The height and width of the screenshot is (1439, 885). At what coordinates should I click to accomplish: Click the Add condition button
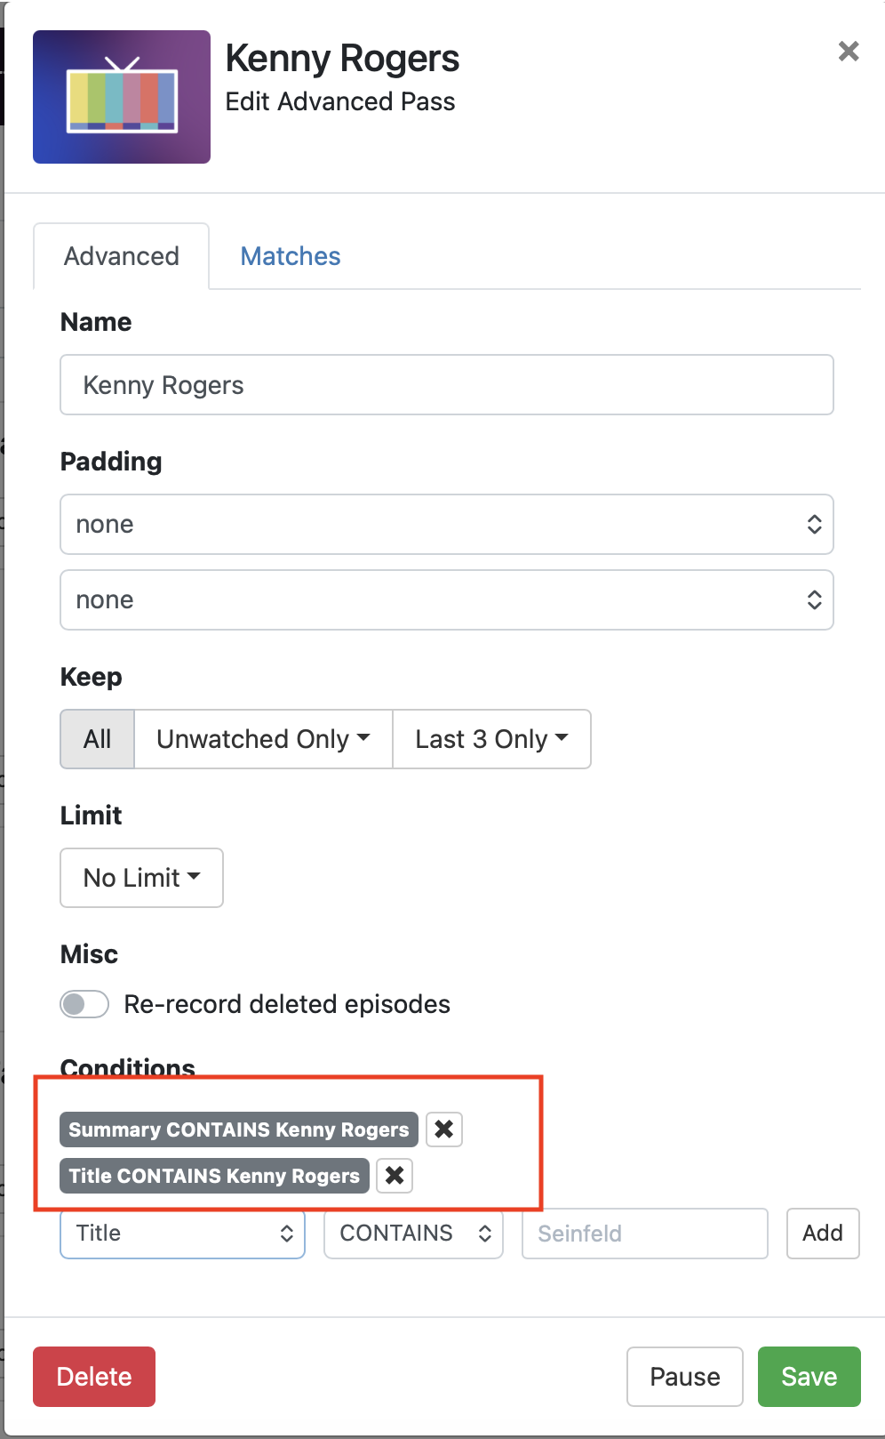point(823,1233)
